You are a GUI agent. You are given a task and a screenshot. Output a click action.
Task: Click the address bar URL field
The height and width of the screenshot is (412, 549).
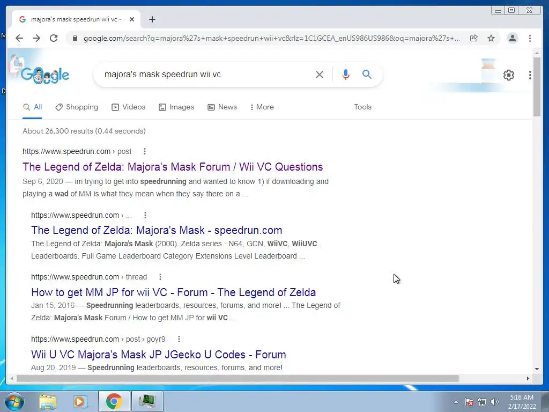coord(272,38)
